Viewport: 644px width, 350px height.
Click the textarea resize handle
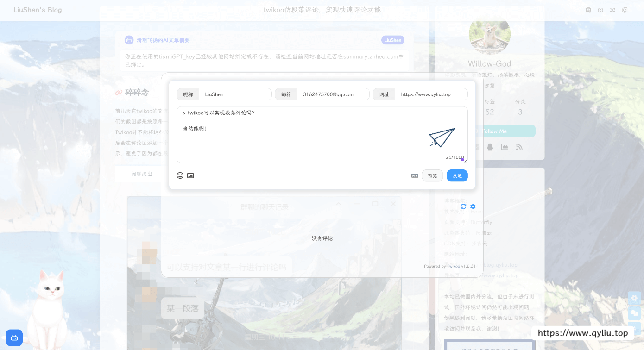pos(465,161)
